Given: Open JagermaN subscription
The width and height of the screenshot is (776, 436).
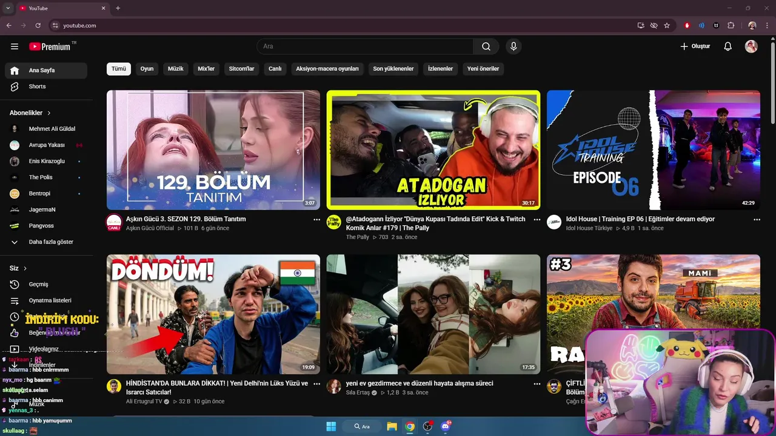Looking at the screenshot, I should pyautogui.click(x=46, y=210).
